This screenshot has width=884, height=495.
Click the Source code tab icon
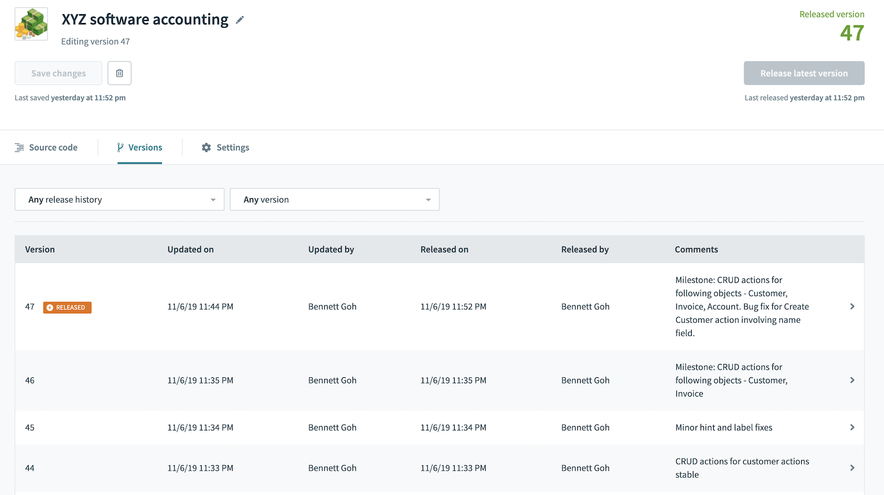[19, 148]
